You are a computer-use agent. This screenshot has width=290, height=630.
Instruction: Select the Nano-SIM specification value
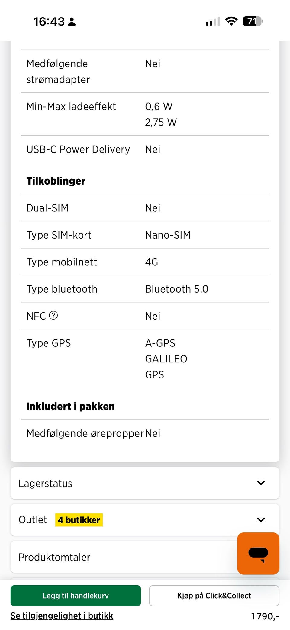pyautogui.click(x=168, y=235)
